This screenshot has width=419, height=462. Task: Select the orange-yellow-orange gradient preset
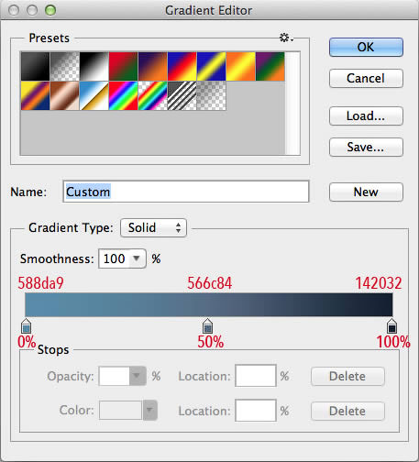tap(241, 66)
